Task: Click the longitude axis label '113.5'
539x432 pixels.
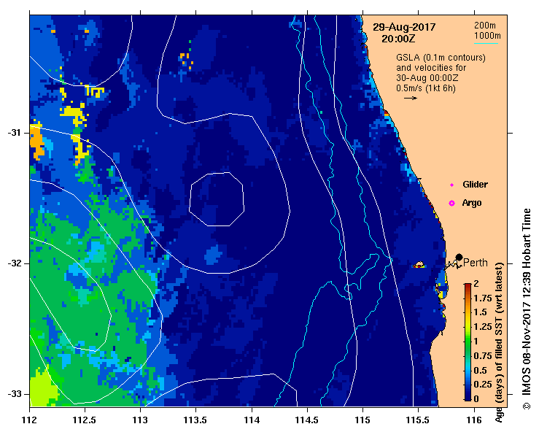Action: pyautogui.click(x=195, y=420)
